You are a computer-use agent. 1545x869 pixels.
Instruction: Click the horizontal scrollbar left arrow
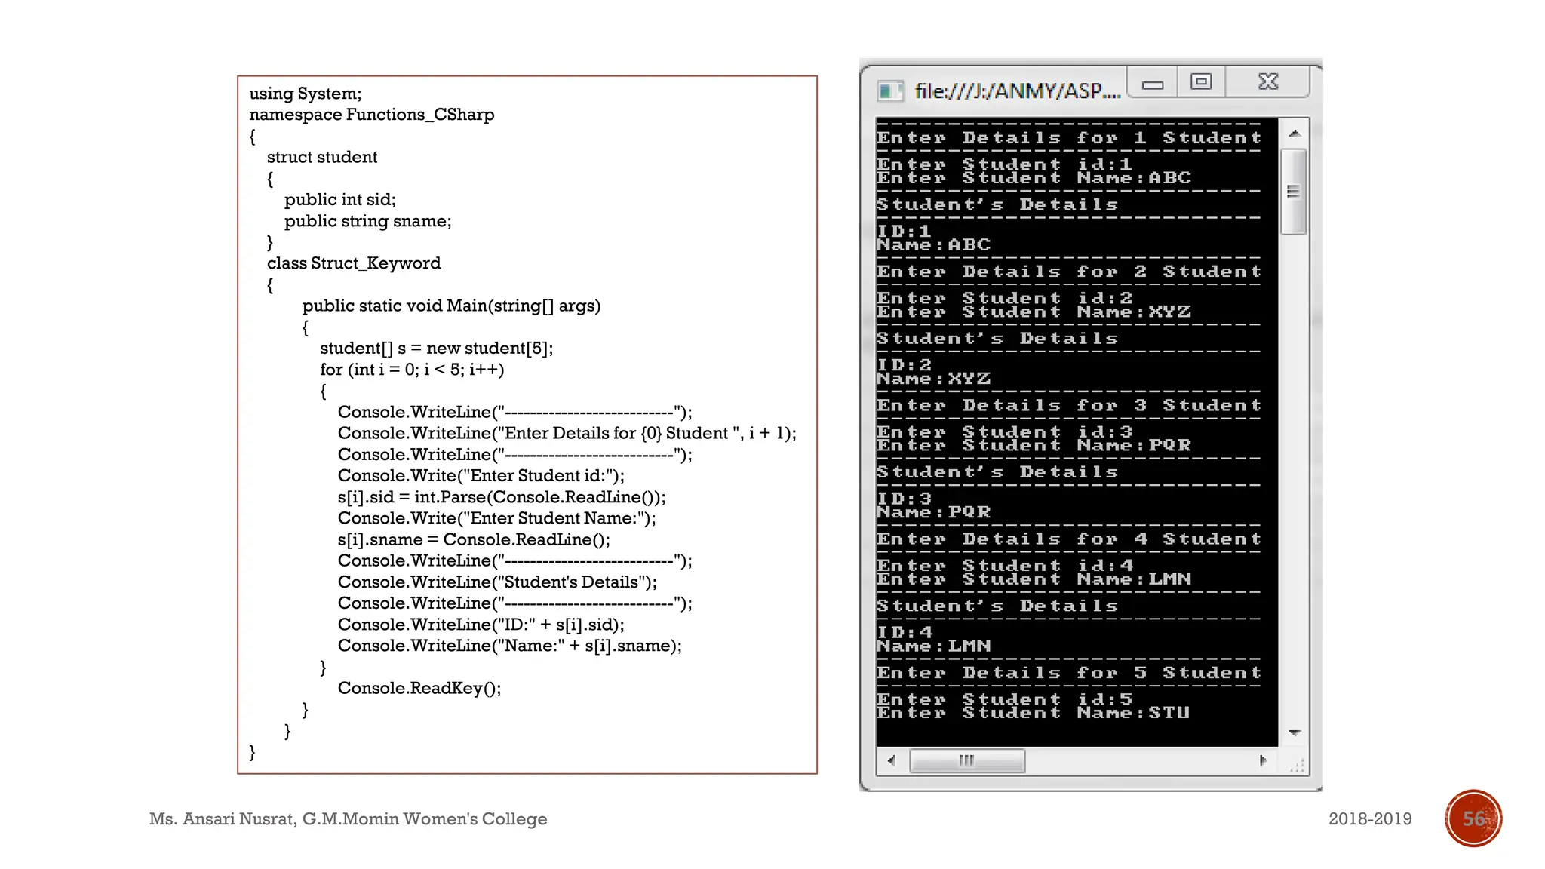(892, 760)
